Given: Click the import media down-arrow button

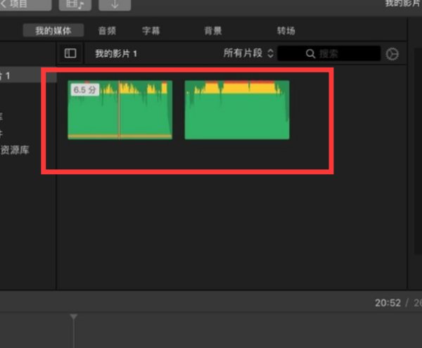Looking at the screenshot, I should [115, 4].
